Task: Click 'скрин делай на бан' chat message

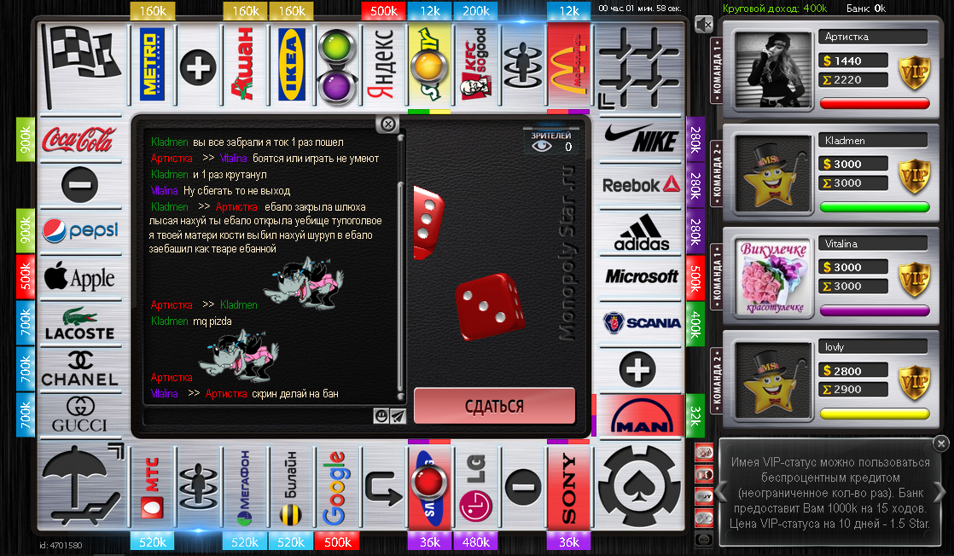Action: click(295, 394)
